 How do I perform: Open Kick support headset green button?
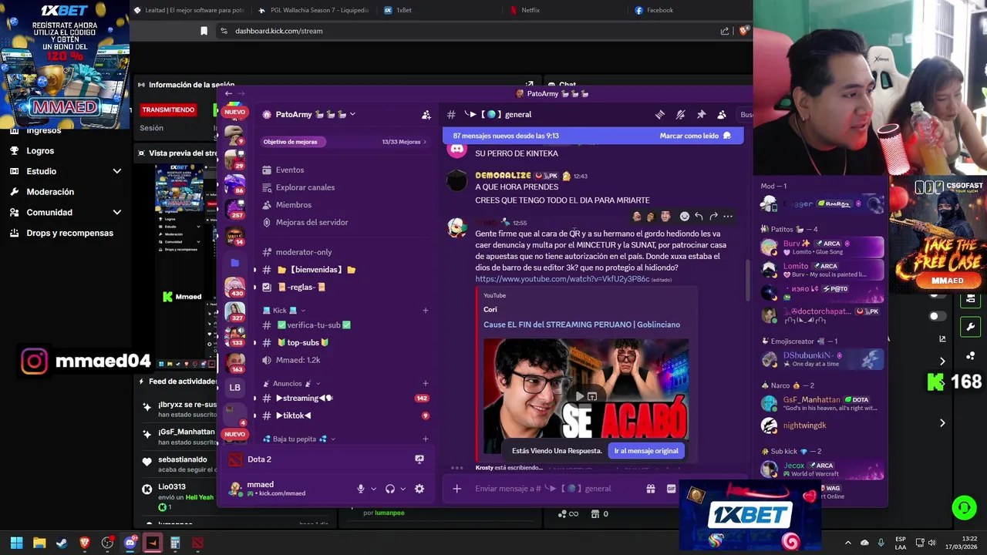coord(964,507)
